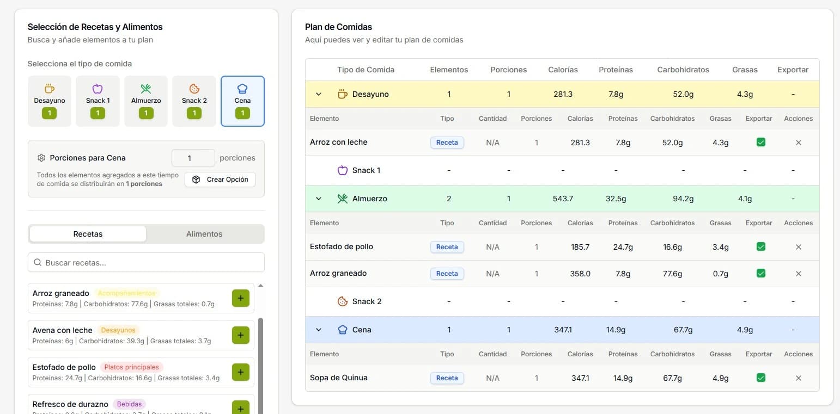Image resolution: width=840 pixels, height=414 pixels.
Task: Switch to the Recetas tab
Action: (x=88, y=234)
